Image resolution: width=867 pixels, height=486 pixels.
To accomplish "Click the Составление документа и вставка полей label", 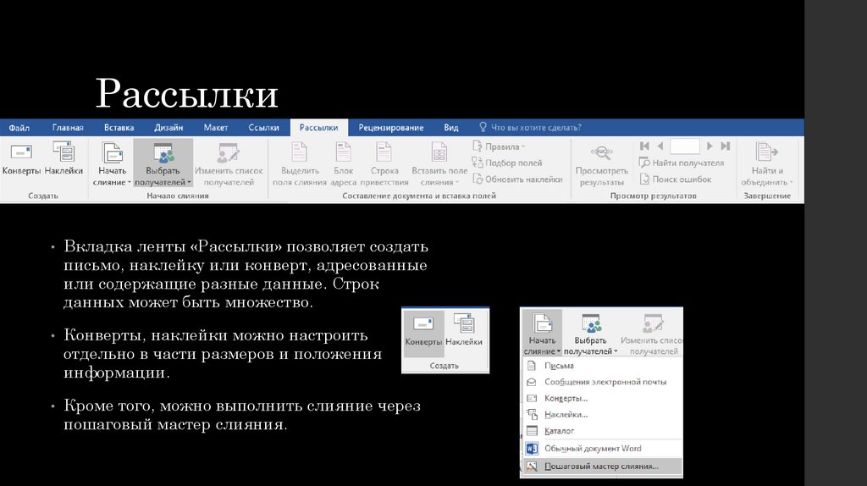I will pyautogui.click(x=419, y=196).
